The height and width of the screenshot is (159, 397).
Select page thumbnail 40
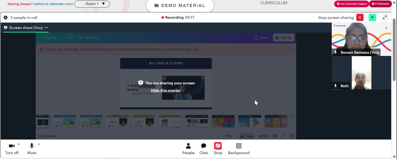197,121
